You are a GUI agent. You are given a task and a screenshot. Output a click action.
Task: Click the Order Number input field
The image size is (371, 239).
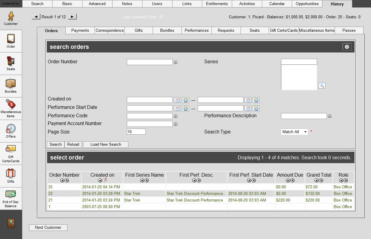point(150,62)
